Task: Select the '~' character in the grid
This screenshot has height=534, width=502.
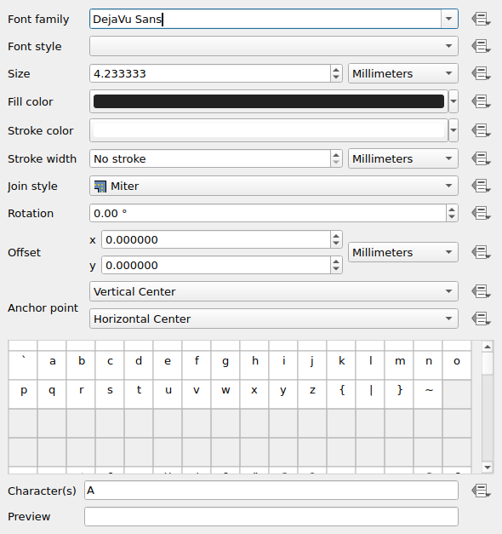Action: [428, 393]
